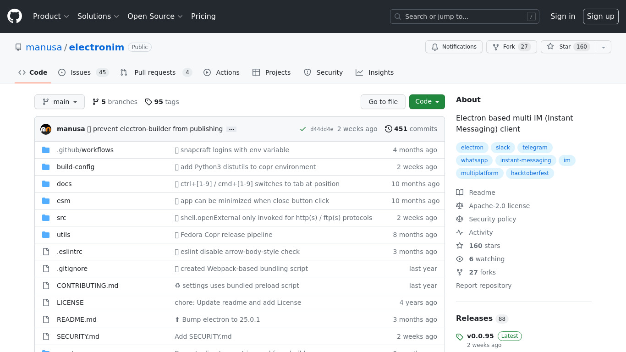The height and width of the screenshot is (352, 626).
Task: Click the docs folder icon
Action: [46, 184]
